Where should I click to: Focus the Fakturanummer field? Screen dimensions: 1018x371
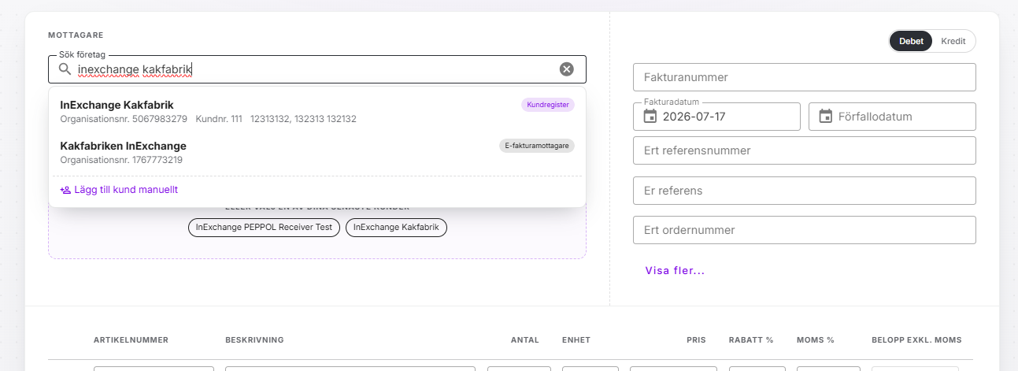coord(805,77)
